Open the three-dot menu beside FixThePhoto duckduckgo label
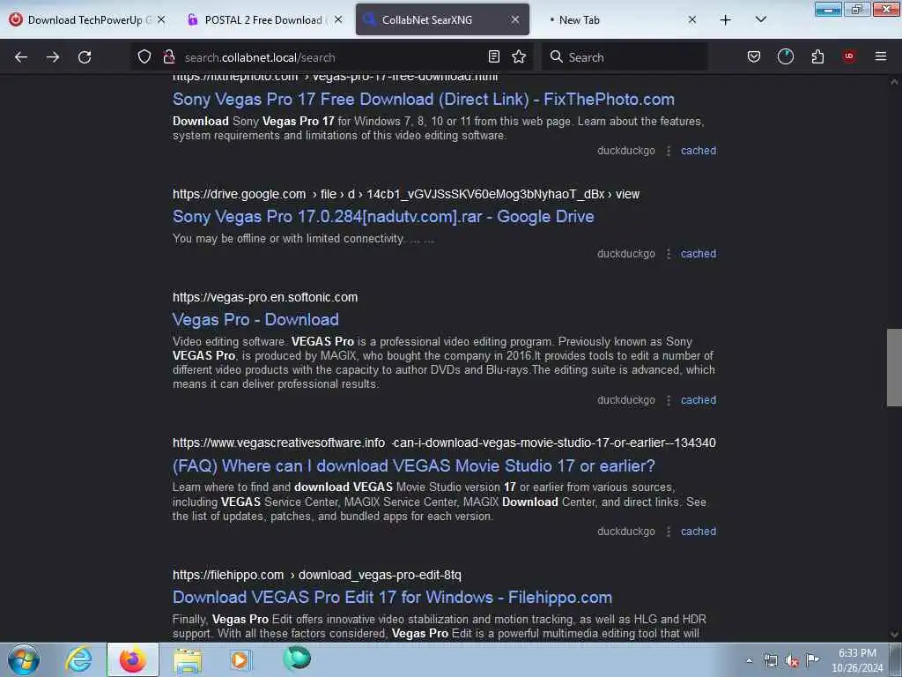This screenshot has width=902, height=677. 668,151
